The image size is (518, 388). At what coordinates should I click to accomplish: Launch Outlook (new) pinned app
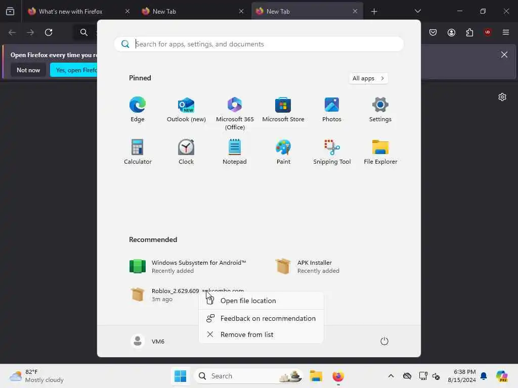coord(186,110)
